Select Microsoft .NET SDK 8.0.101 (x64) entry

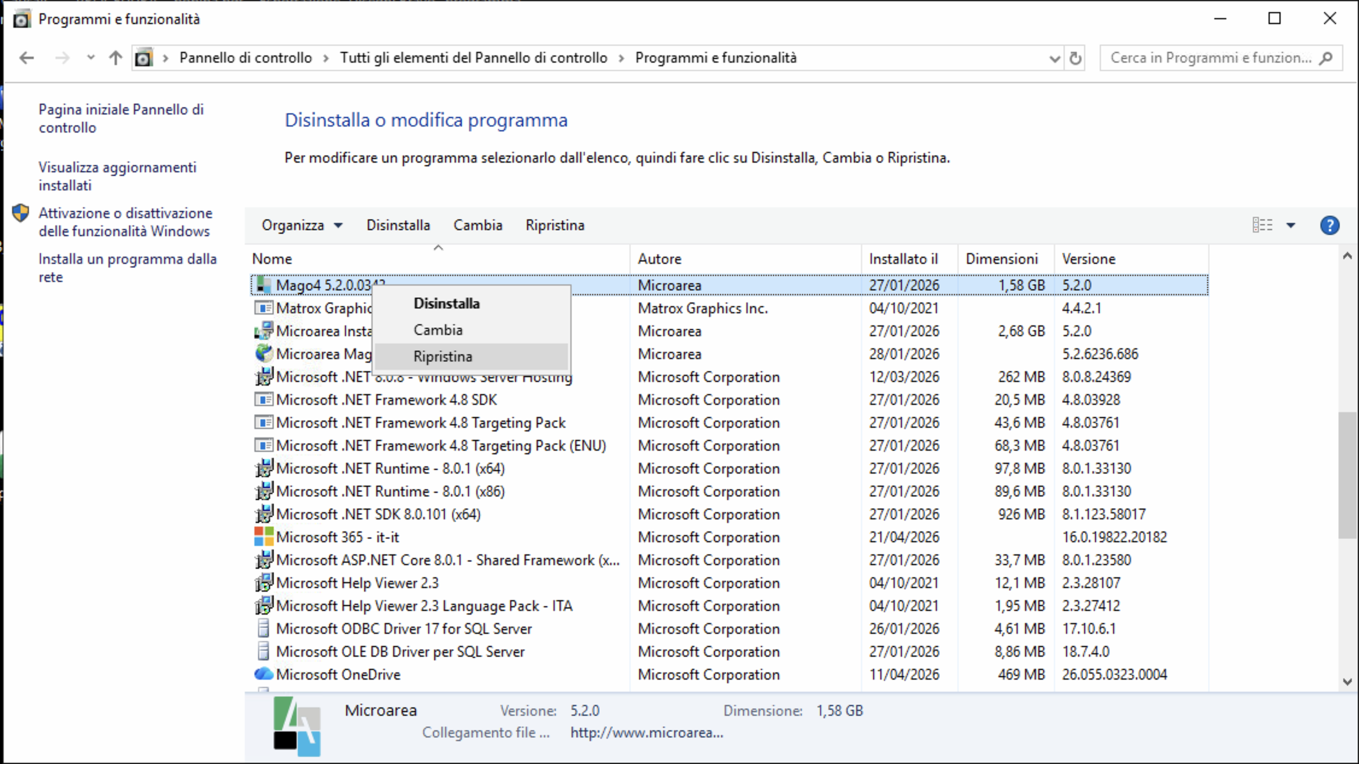coord(378,515)
